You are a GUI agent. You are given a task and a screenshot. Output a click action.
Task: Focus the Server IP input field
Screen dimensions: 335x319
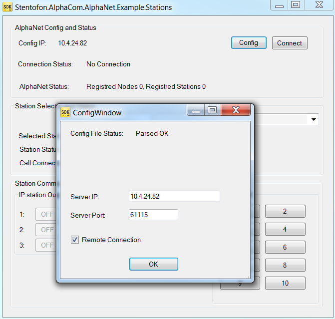coord(174,196)
